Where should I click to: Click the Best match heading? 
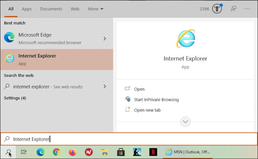coord(15,23)
